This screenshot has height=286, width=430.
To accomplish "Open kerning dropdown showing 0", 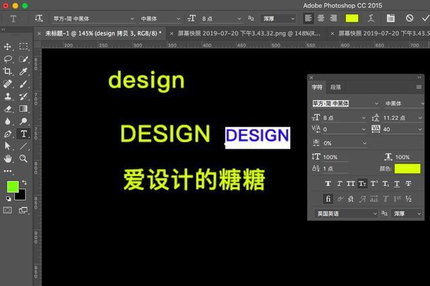I will [363, 129].
